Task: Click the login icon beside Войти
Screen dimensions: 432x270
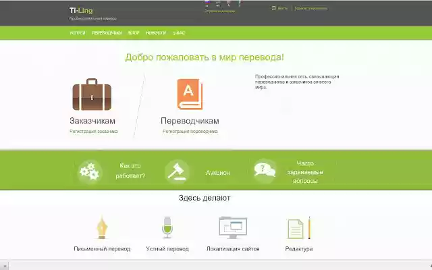Action: point(273,8)
